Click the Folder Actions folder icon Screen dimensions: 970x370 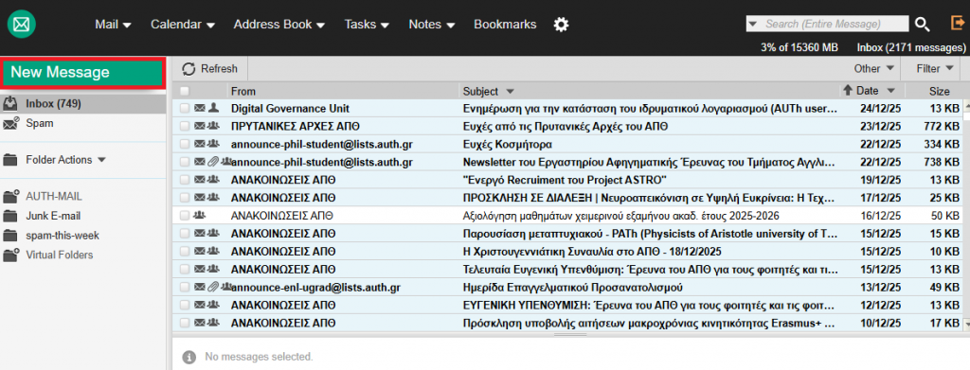coord(9,160)
